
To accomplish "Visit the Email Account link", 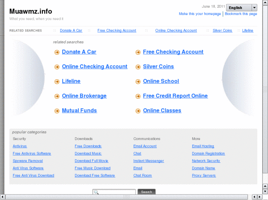I will coord(145,146).
